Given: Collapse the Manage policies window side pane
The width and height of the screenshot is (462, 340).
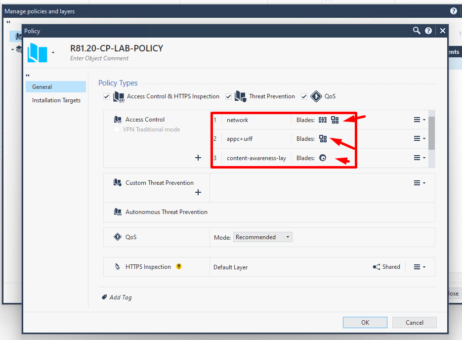Looking at the screenshot, I should coord(8,22).
